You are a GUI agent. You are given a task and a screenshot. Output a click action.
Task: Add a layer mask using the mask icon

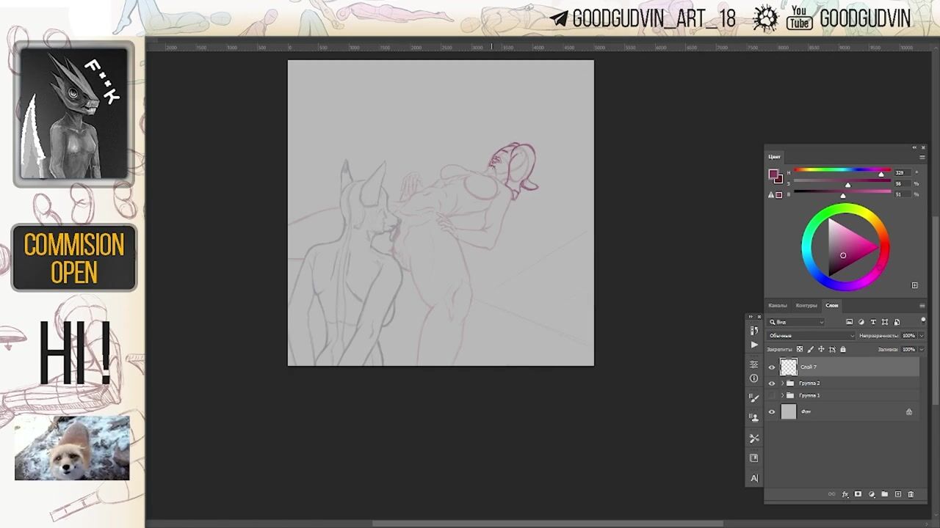(x=858, y=494)
